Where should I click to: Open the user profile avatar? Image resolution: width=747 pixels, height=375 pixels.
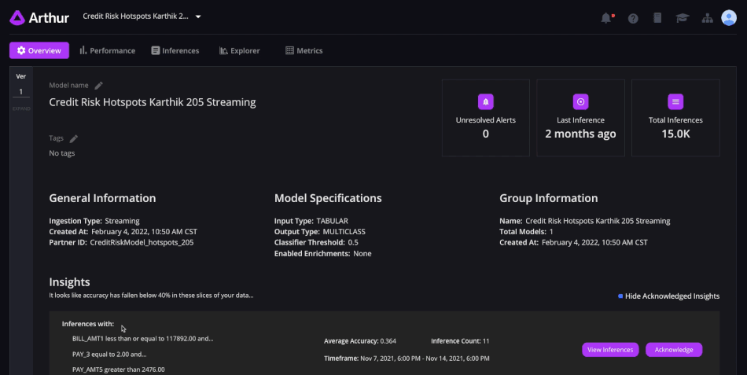729,17
